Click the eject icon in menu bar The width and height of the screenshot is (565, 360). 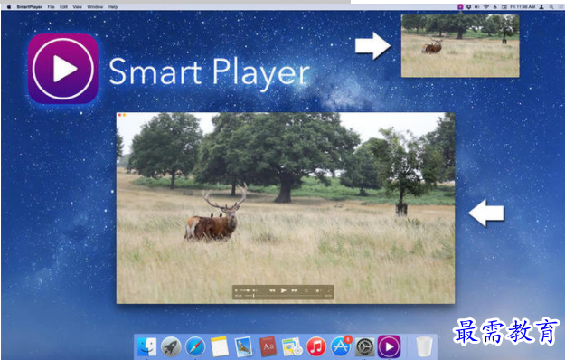click(495, 7)
